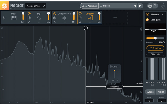The width and height of the screenshot is (167, 106).
Task: Open the settings gear
Action: point(150,6)
